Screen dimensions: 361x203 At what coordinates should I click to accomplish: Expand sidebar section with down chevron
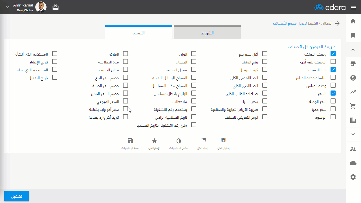[353, 134]
